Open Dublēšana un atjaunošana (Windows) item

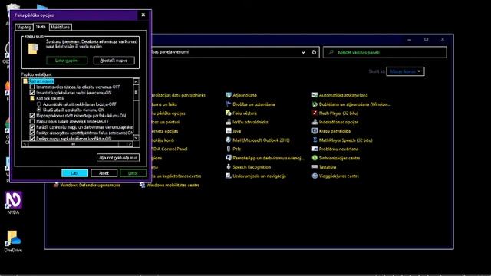(351, 104)
